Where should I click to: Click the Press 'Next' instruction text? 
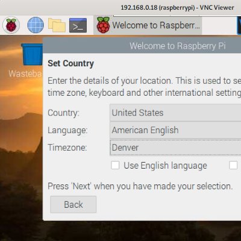tap(140, 186)
